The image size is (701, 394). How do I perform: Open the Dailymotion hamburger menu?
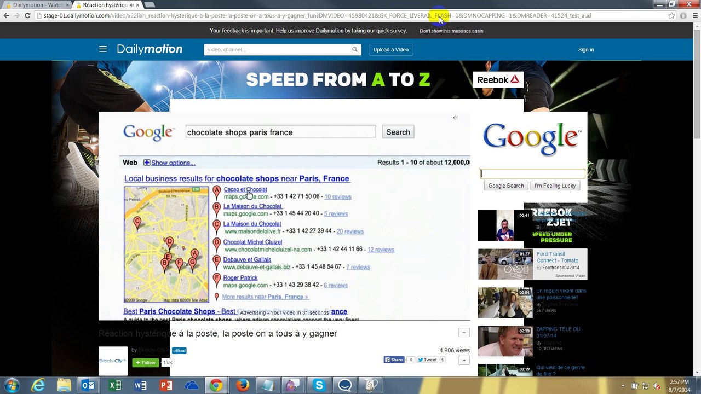click(103, 49)
